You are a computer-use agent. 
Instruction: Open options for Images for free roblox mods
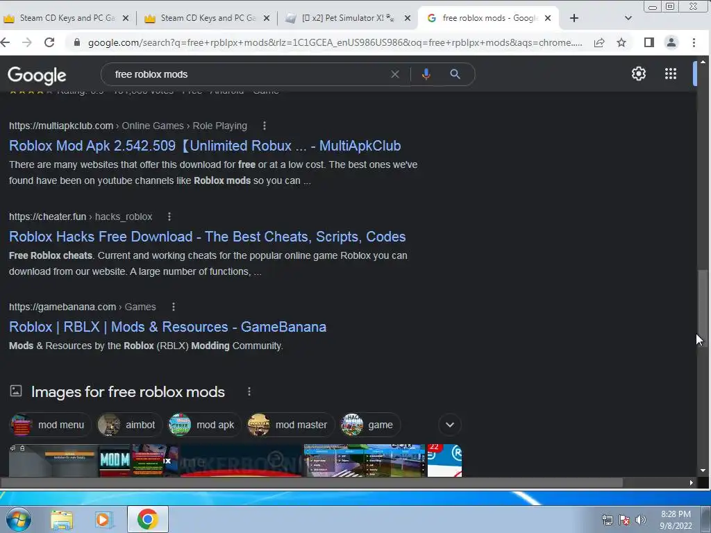click(x=249, y=391)
